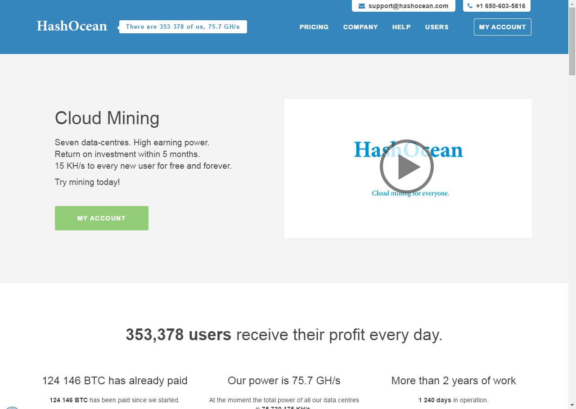The height and width of the screenshot is (409, 576).
Task: Click the 'Cloud Mining' heading
Action: pos(107,118)
